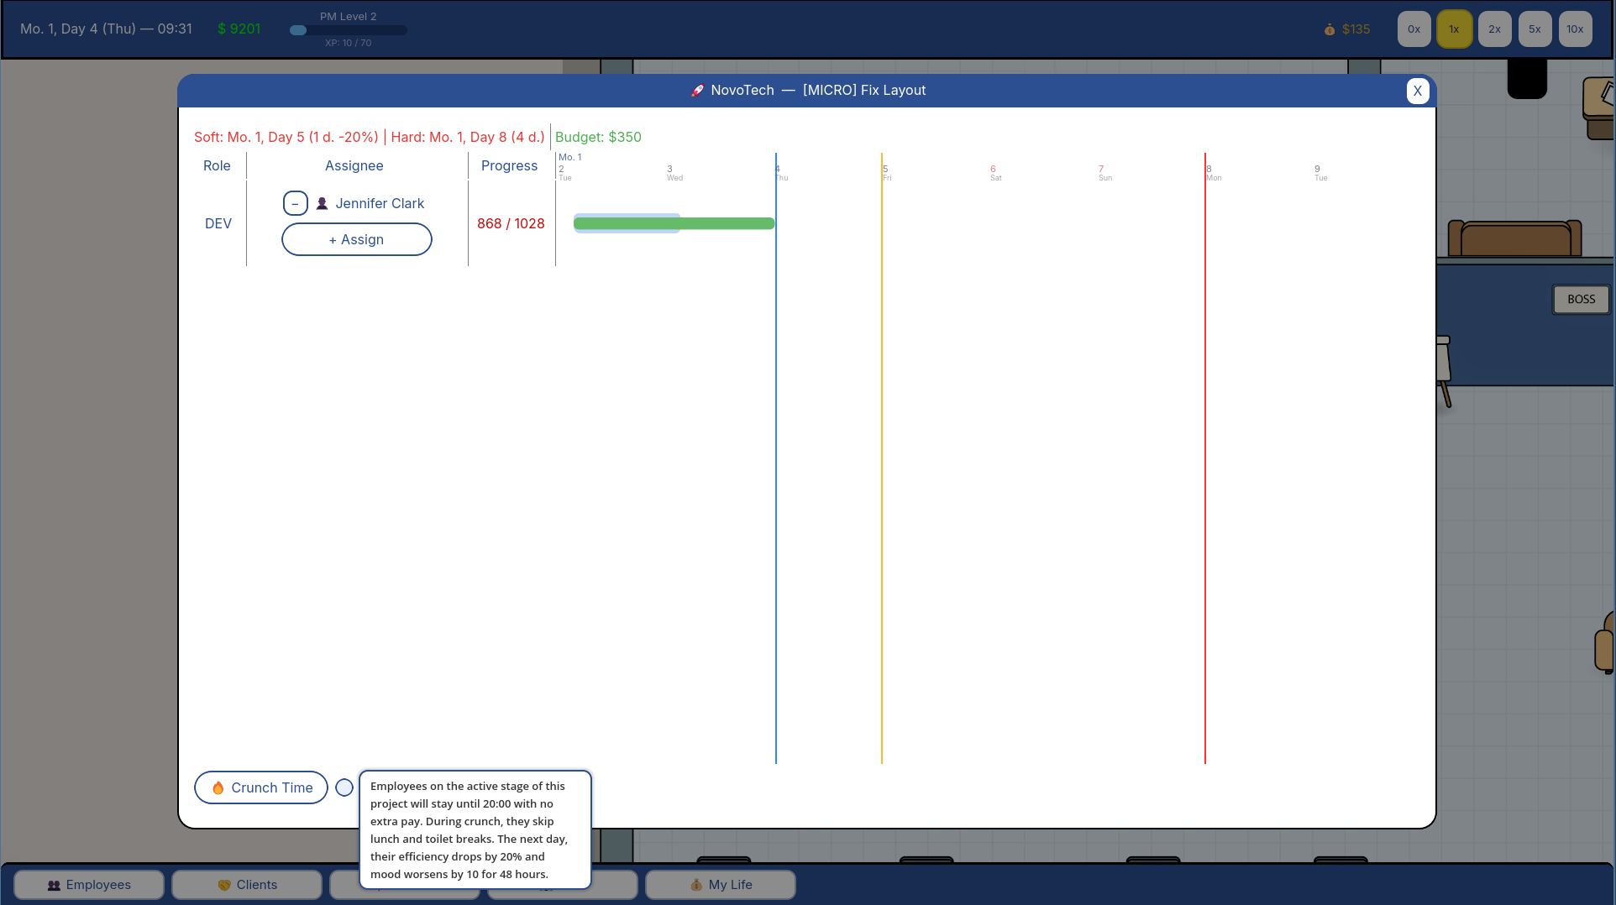Click the brown couch in the office
This screenshot has width=1616, height=905.
(x=1514, y=238)
